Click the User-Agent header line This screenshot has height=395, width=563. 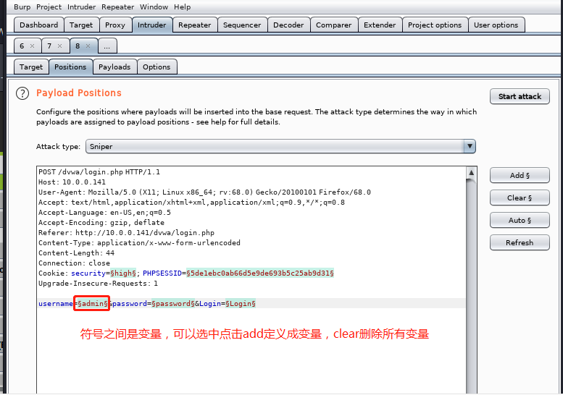(x=204, y=192)
